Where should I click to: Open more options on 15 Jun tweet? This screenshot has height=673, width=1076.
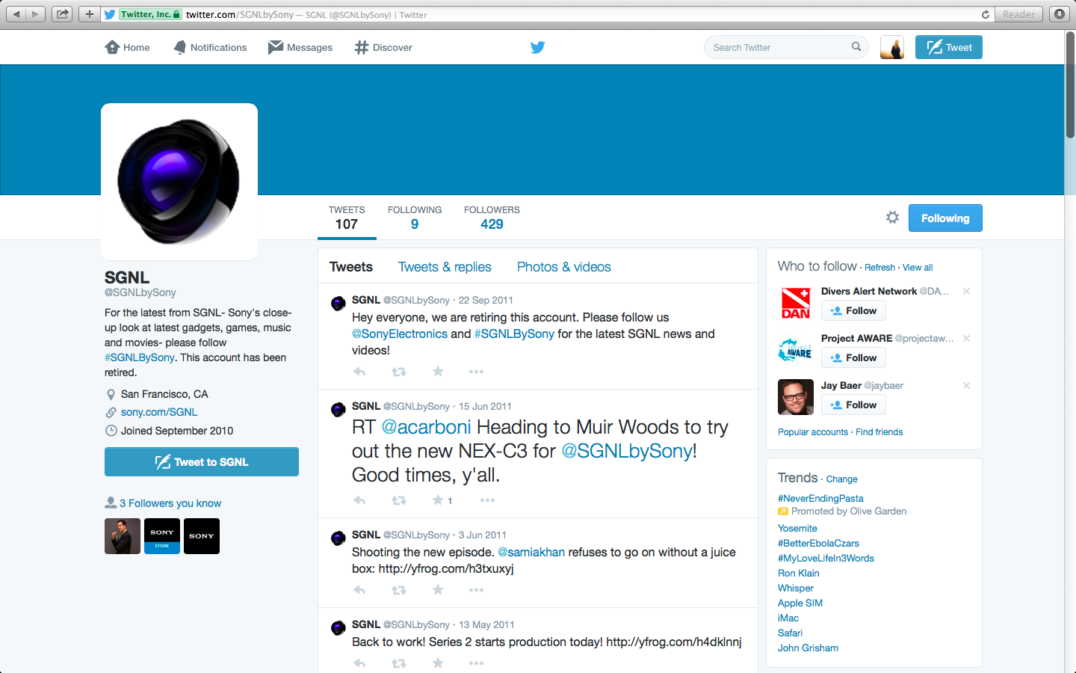click(487, 500)
